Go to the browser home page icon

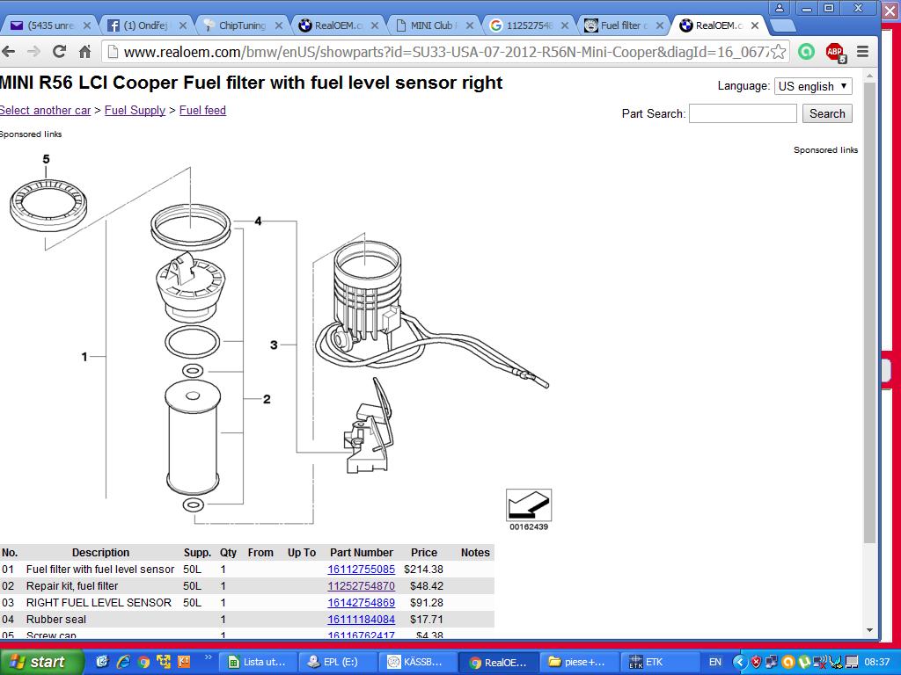(84, 52)
